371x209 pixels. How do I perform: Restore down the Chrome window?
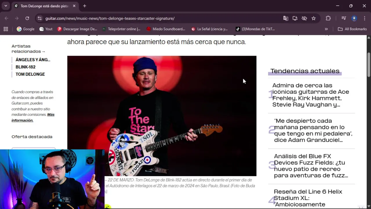click(351, 6)
